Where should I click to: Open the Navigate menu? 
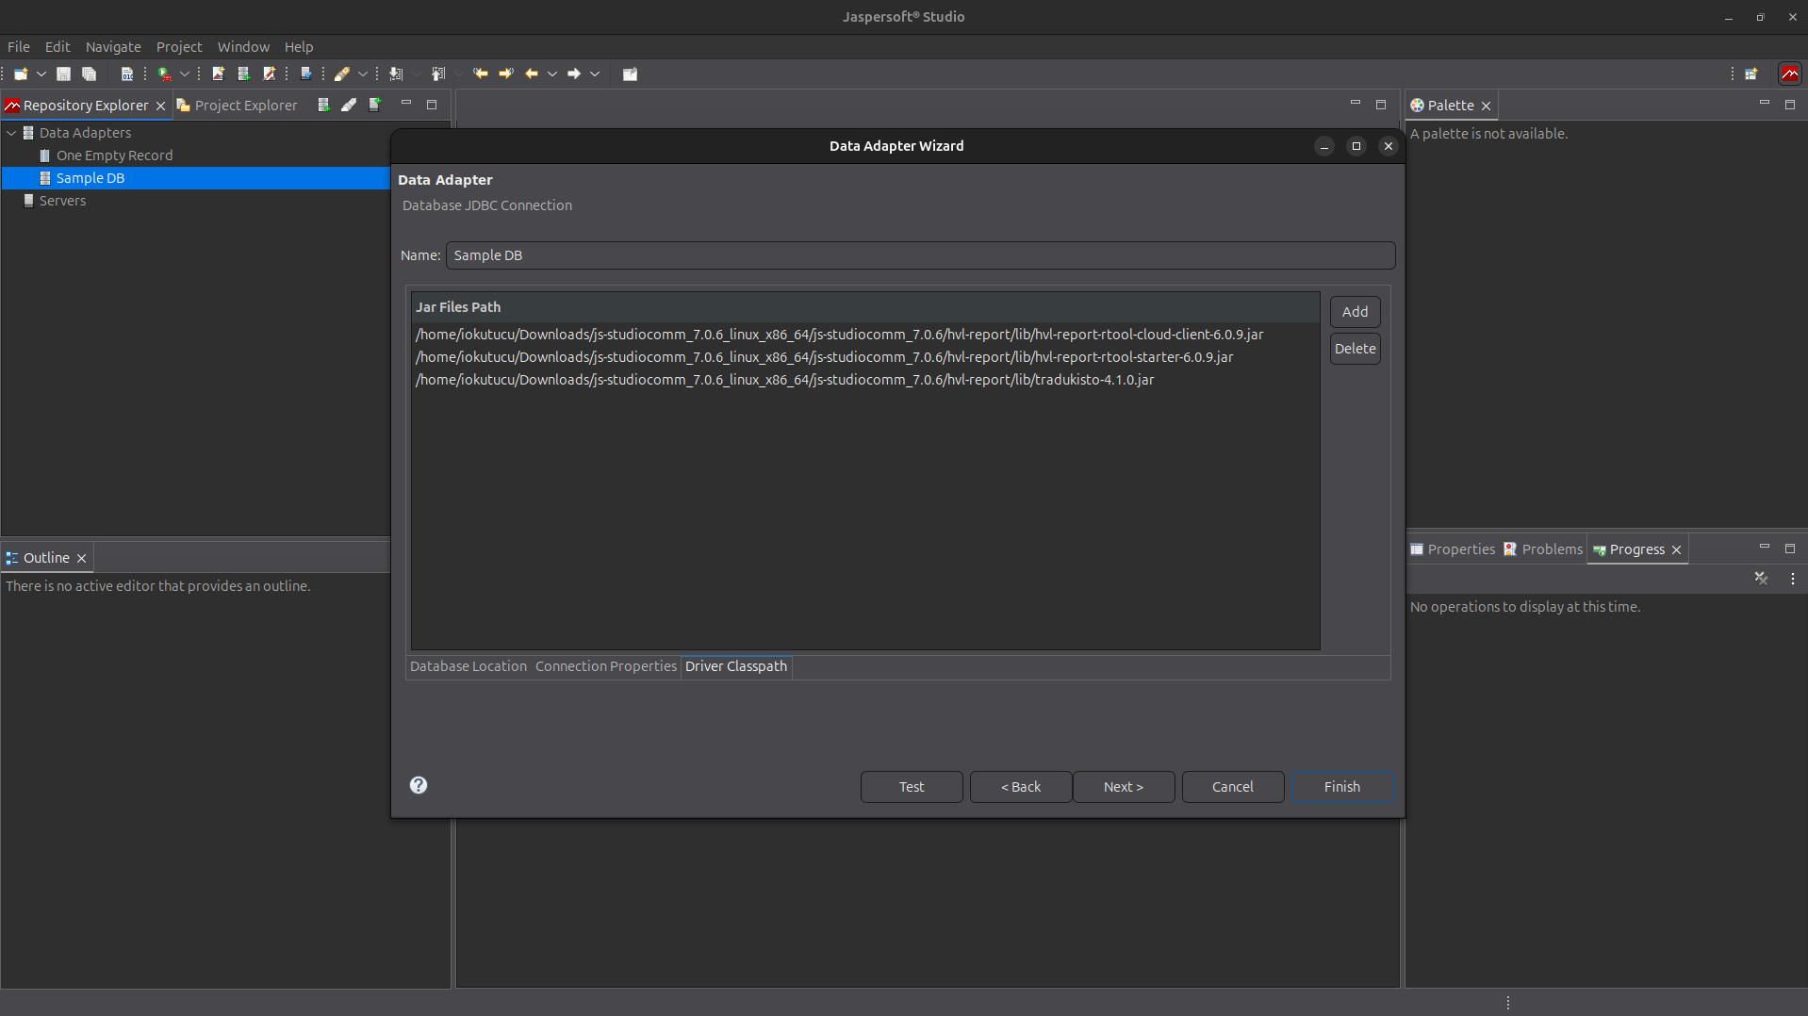click(x=113, y=46)
